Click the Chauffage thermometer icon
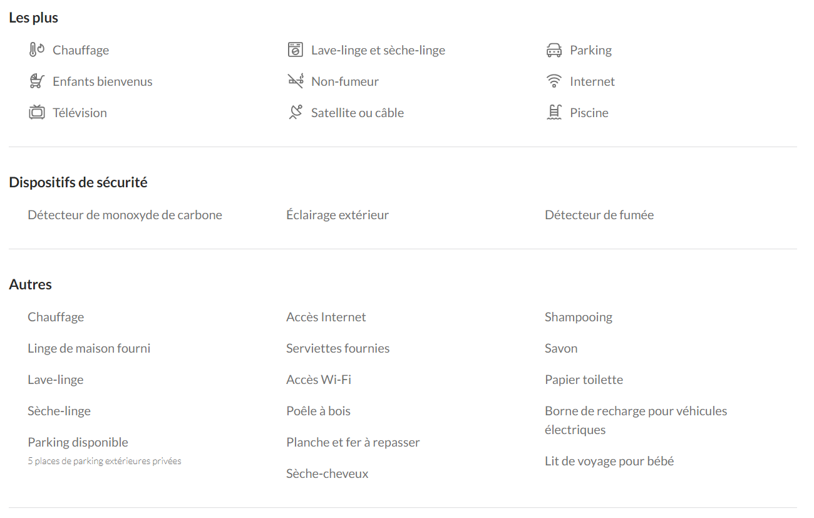The height and width of the screenshot is (518, 814). (x=37, y=49)
